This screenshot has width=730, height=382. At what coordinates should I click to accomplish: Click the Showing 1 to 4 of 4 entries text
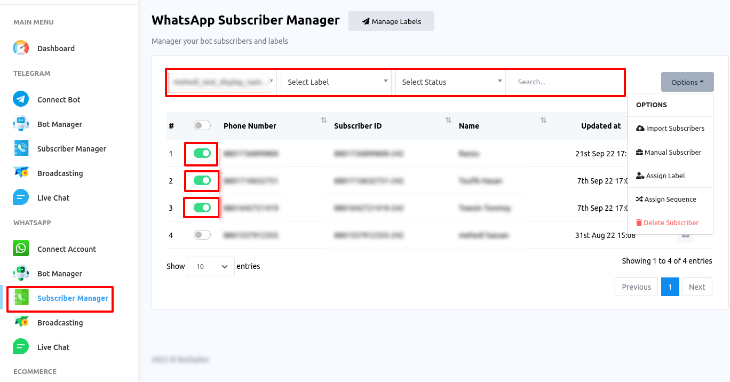(667, 261)
